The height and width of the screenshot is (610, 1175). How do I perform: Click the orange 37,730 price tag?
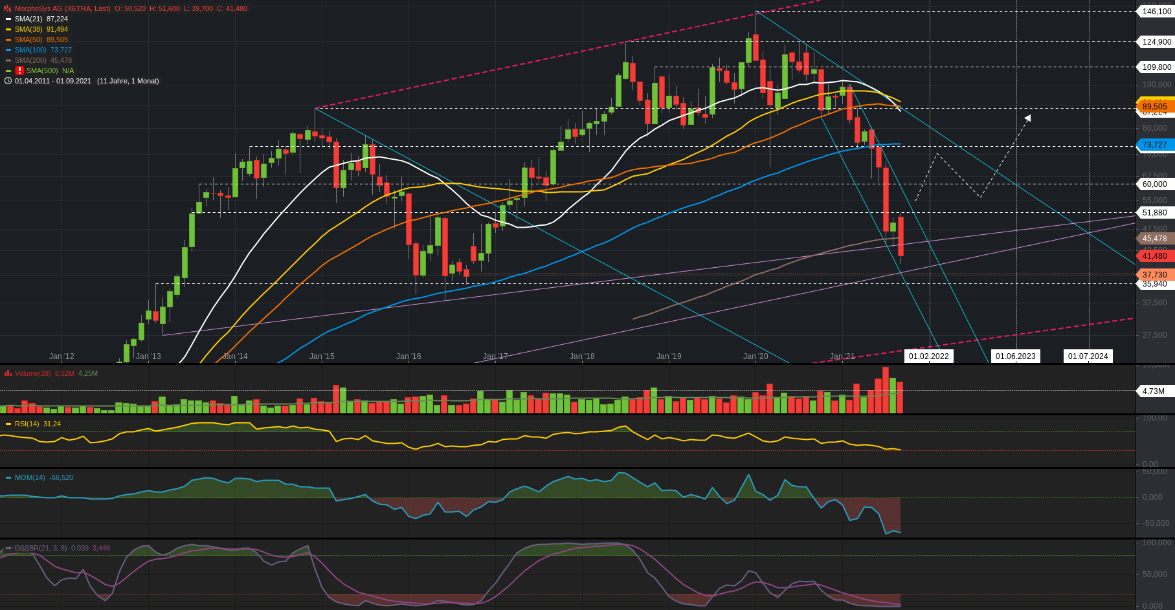1156,275
